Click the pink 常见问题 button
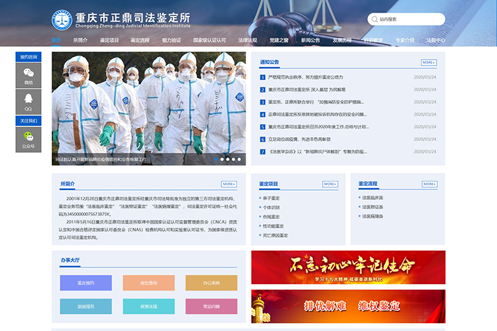 (x=211, y=307)
